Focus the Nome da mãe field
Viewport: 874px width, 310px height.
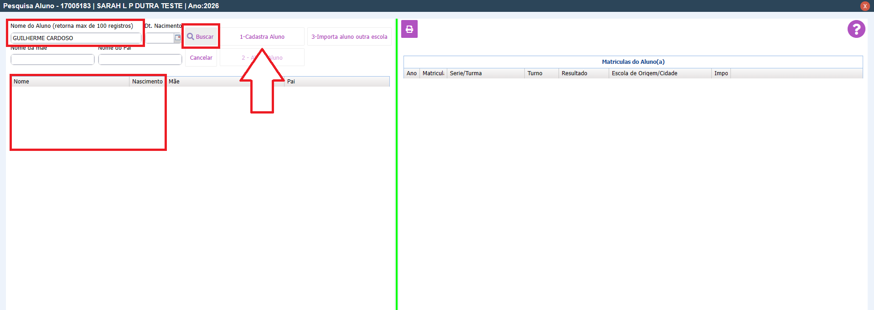tap(52, 59)
